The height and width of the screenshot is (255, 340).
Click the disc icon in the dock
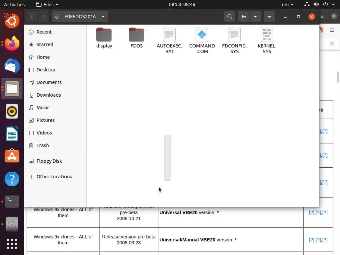click(12, 224)
